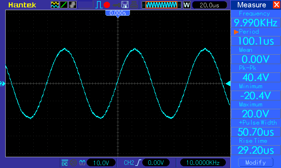Viewport: 281px width, 168px height.
Task: Click the 10.0V vertical scale readout
Action: click(x=101, y=163)
